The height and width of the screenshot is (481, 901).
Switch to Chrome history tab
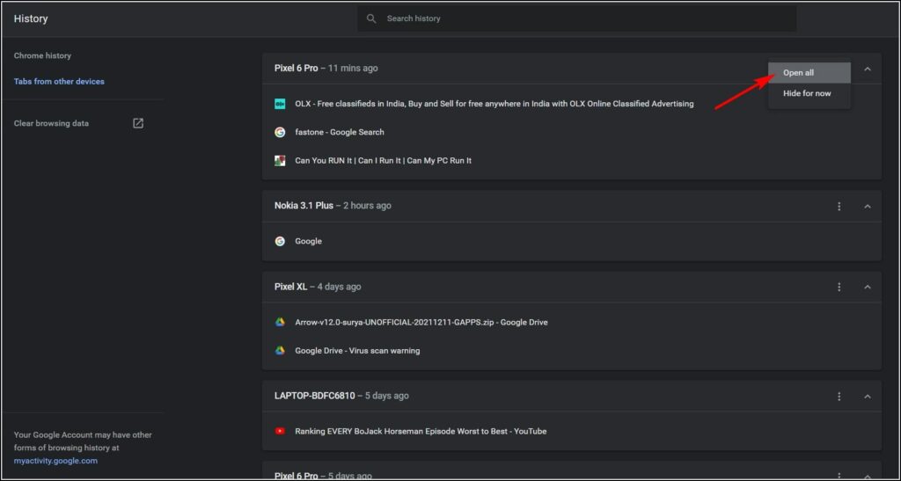click(x=42, y=55)
